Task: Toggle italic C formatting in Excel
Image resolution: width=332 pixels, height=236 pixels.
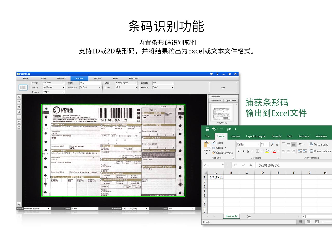Action: (243, 151)
